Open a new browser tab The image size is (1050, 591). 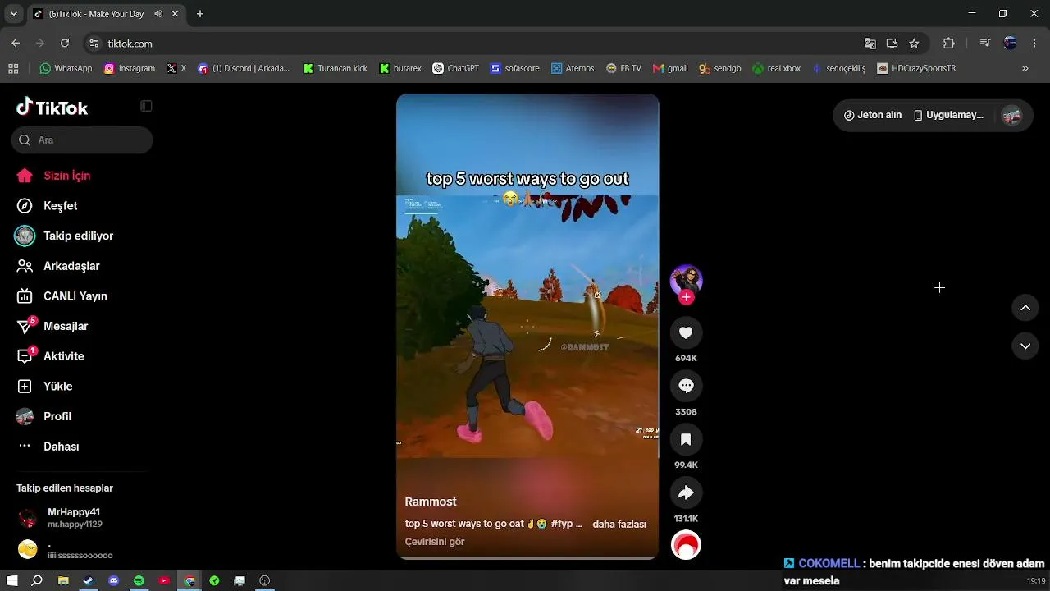(200, 14)
